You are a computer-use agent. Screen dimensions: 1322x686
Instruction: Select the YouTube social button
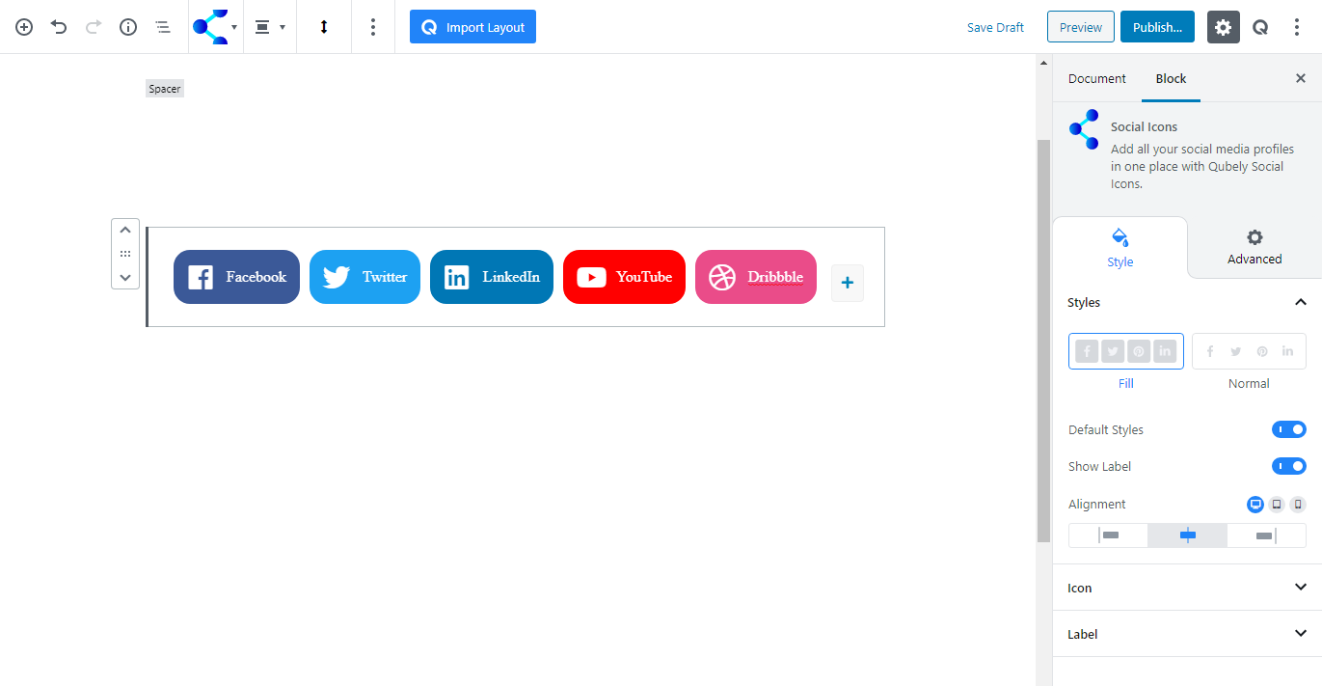(624, 277)
